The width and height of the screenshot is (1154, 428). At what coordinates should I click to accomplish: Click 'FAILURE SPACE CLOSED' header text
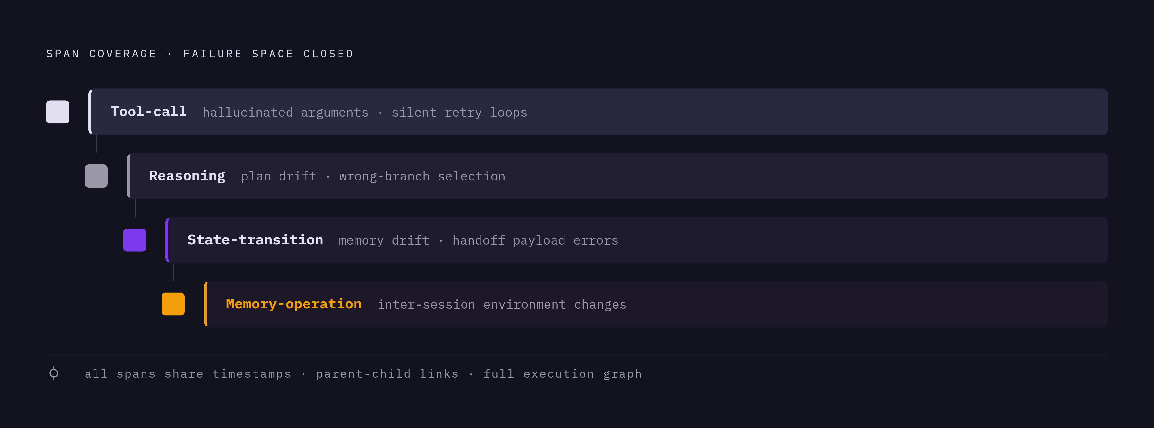[269, 54]
